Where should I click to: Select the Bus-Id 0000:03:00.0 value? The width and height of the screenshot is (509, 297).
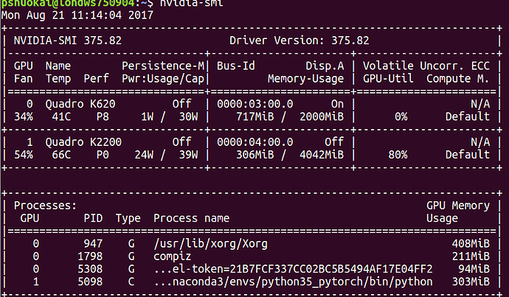coord(254,104)
